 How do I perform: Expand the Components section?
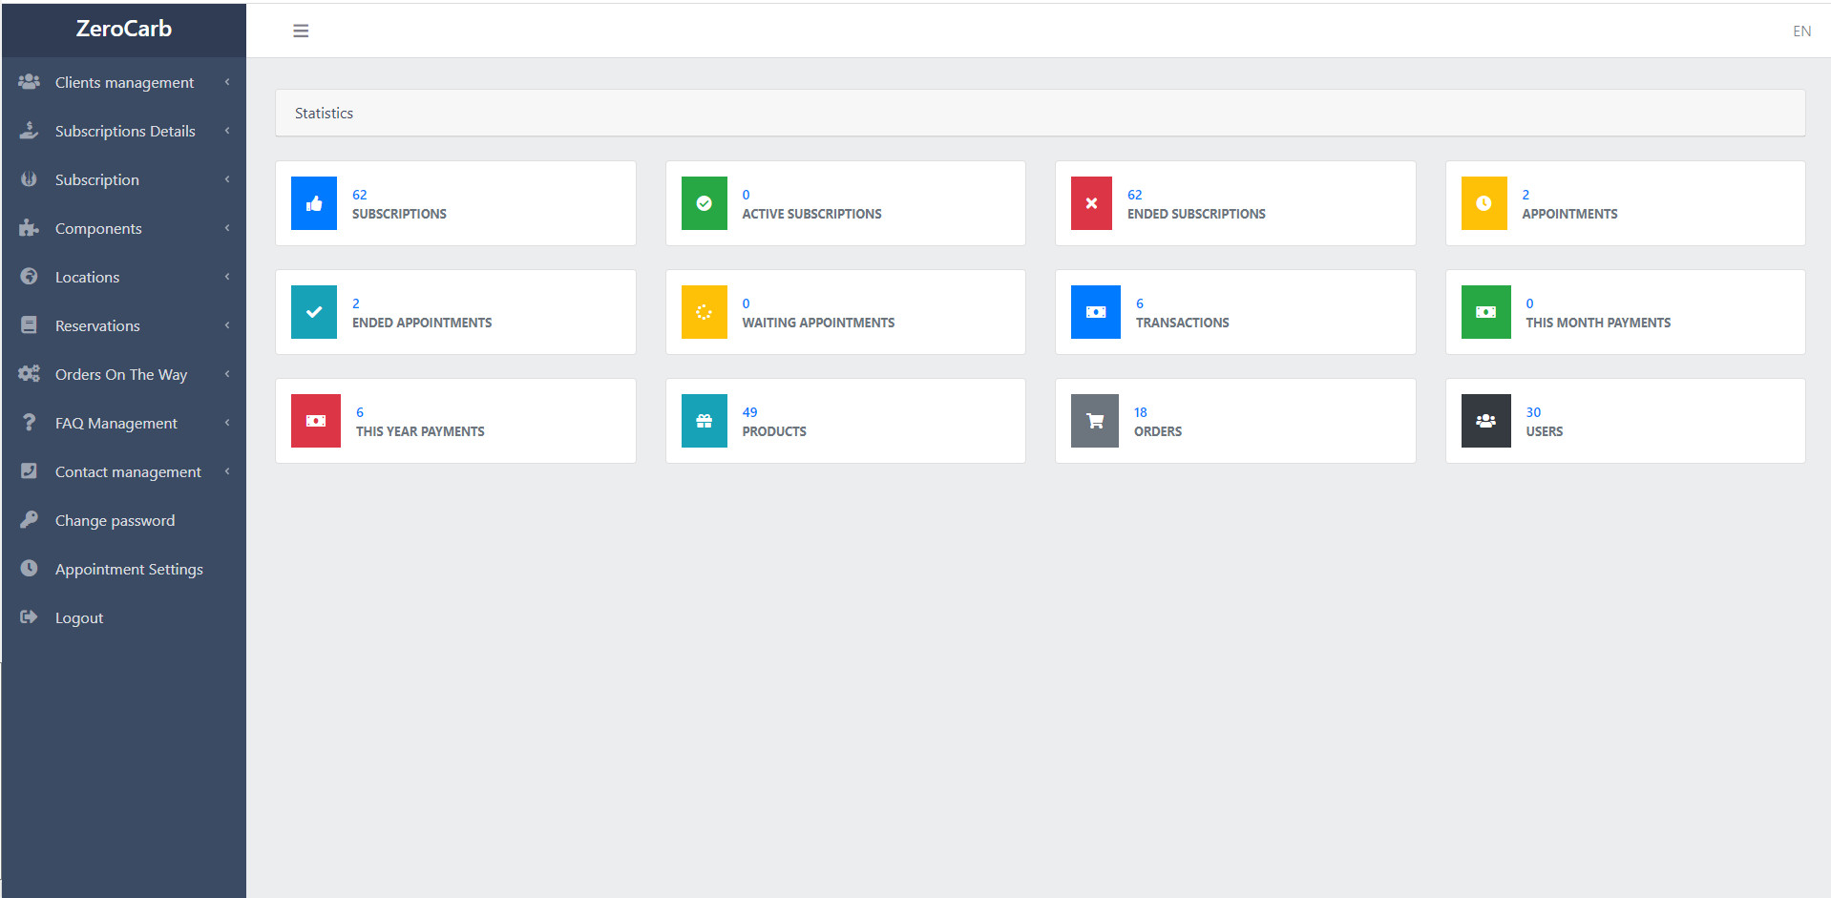[226, 227]
